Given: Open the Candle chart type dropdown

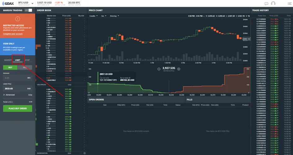Looking at the screenshot, I should (x=93, y=16).
